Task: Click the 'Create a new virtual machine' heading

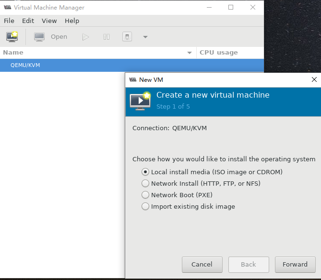Action: click(x=213, y=95)
